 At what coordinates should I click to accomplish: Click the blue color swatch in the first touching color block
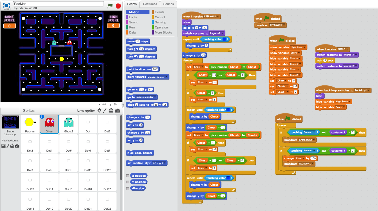pyautogui.click(x=224, y=39)
